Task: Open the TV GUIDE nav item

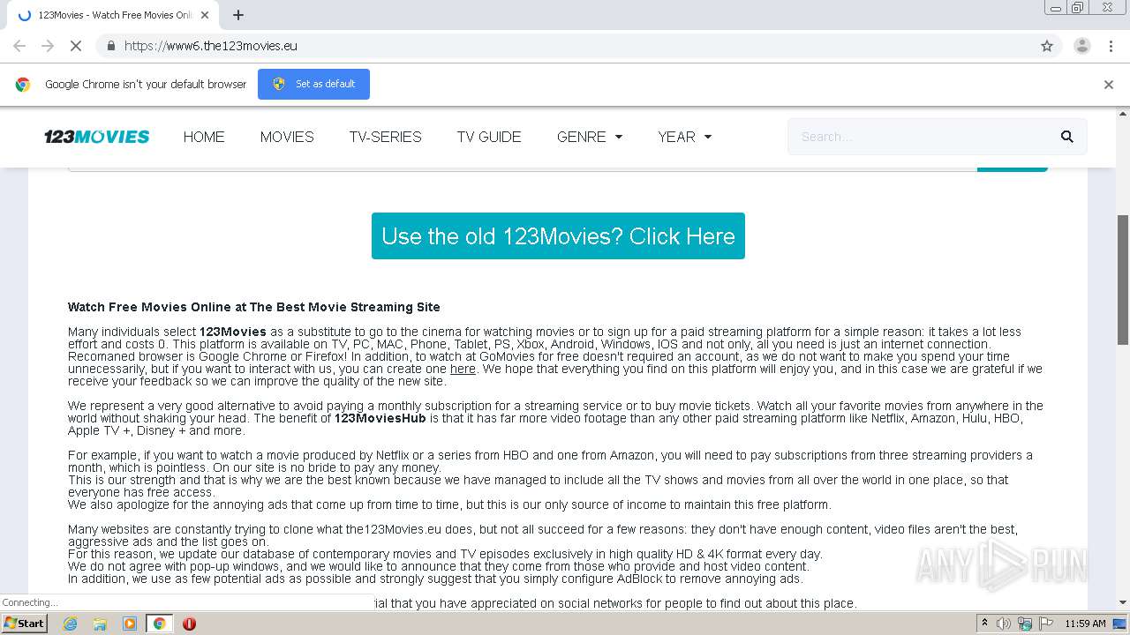Action: 489,137
